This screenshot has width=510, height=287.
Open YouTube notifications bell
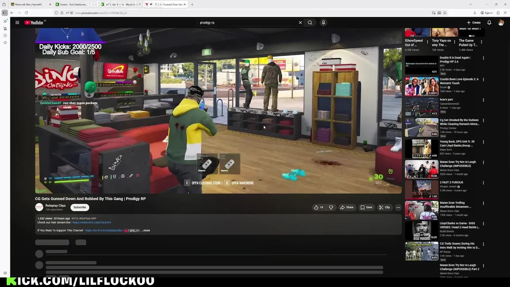point(489,23)
